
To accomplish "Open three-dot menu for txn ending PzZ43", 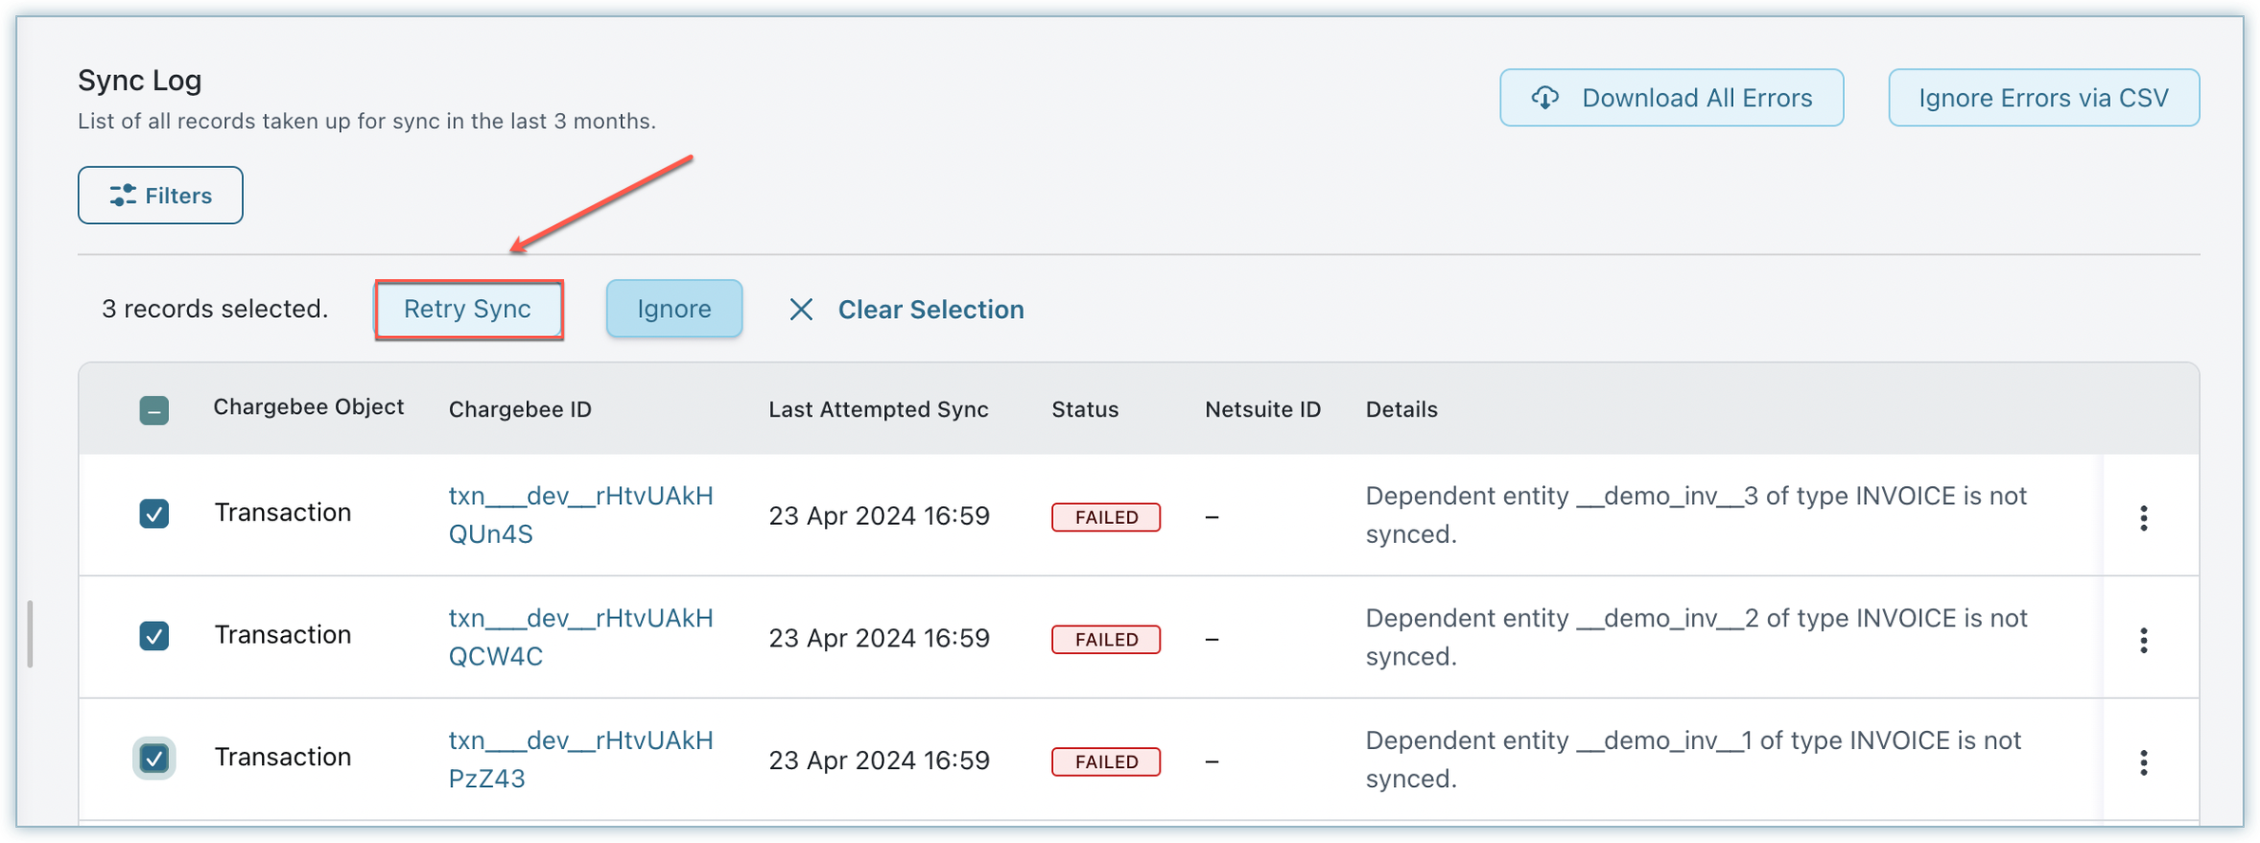I will pyautogui.click(x=2143, y=762).
